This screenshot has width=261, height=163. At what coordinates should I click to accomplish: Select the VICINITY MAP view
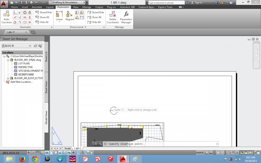pos(26,74)
